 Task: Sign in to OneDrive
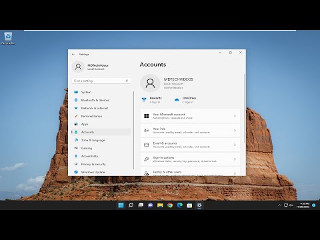pos(189,102)
